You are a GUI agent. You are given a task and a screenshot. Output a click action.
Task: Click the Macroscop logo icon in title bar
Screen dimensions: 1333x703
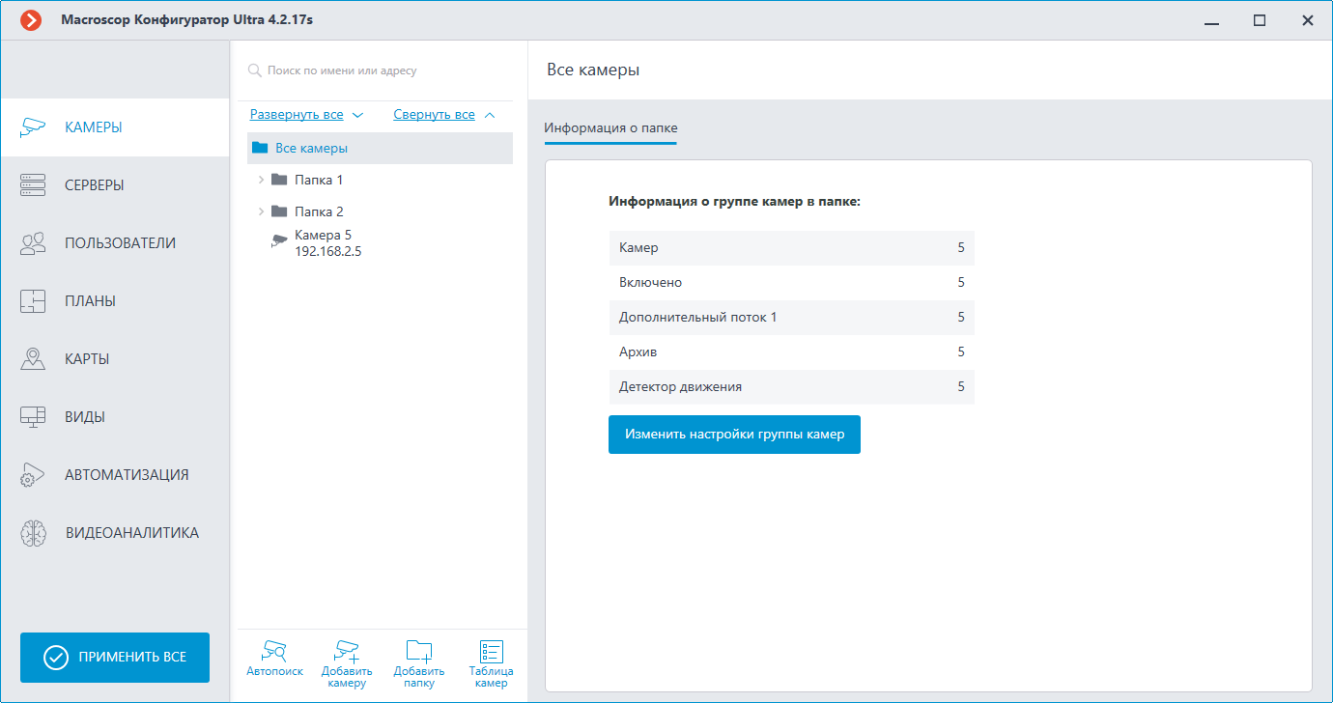[x=31, y=19]
